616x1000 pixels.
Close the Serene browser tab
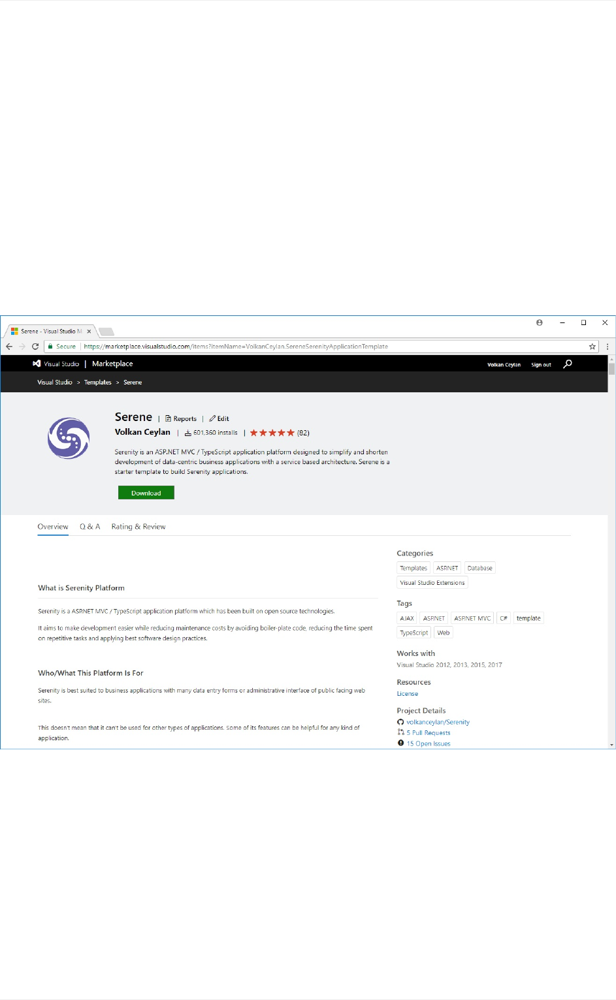pyautogui.click(x=89, y=332)
